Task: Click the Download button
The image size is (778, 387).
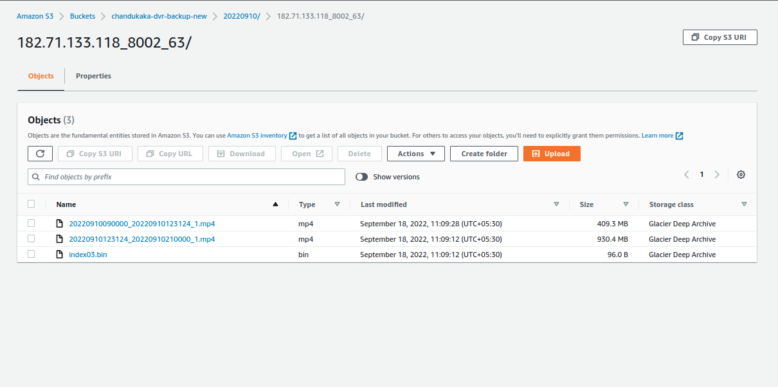Action: [242, 154]
